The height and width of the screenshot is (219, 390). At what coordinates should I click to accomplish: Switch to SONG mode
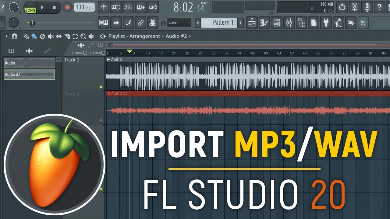[30, 10]
